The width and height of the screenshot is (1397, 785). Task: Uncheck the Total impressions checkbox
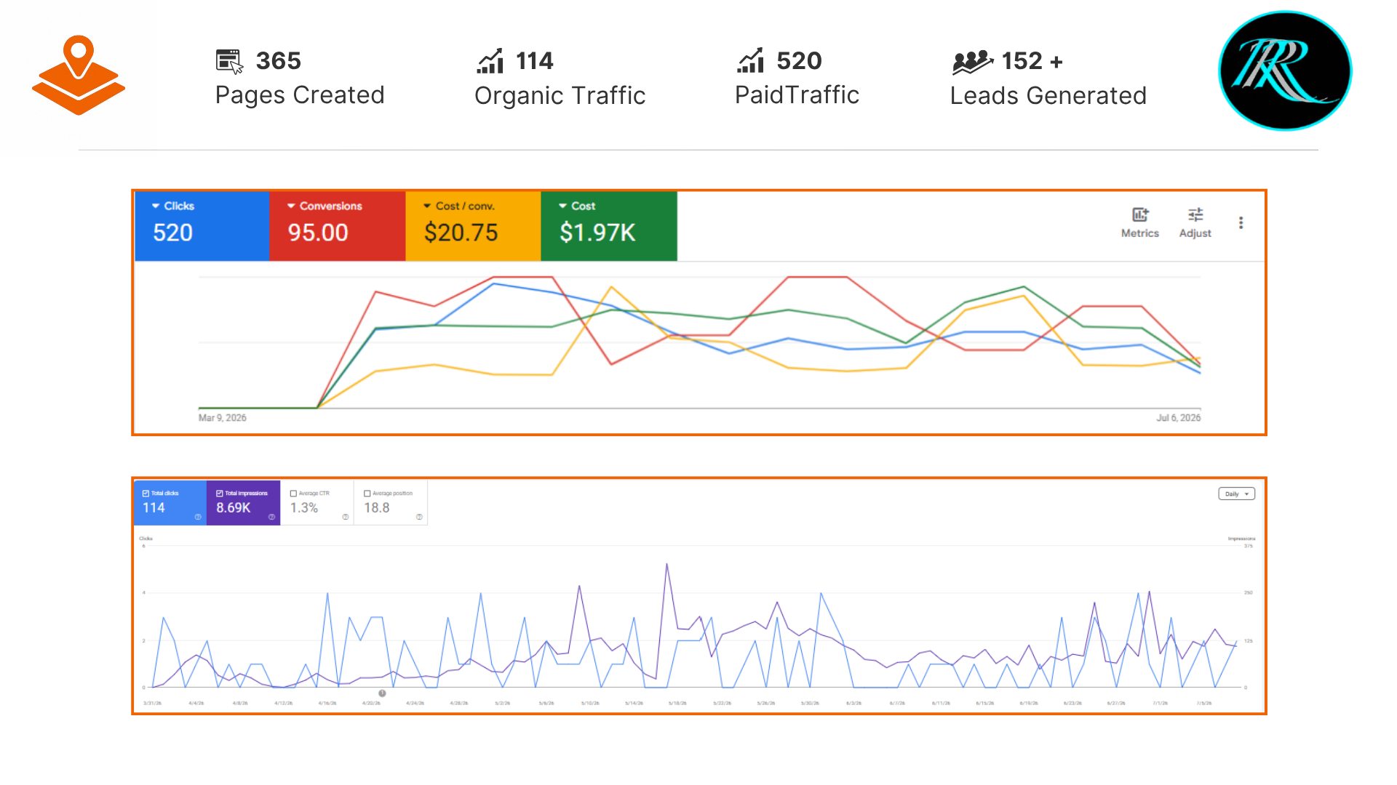pos(220,494)
